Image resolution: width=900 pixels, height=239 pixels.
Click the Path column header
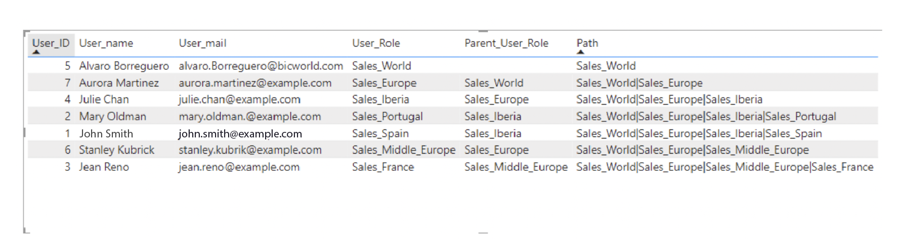587,43
